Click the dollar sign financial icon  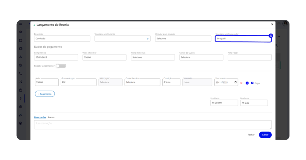[x=21, y=98]
